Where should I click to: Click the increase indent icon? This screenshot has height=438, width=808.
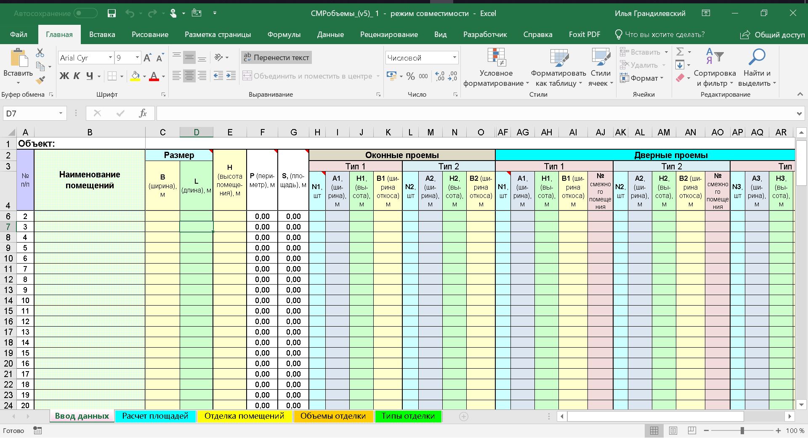[231, 76]
